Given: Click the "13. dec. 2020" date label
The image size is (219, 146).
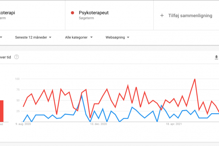Looking at the screenshot, I should 99,124.
